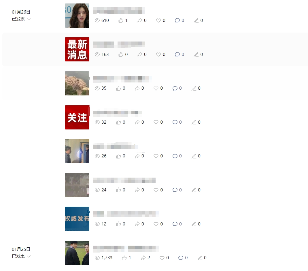Open the red 最新消息 article thumbnail
Screen dimensions: 308x271
click(x=77, y=49)
